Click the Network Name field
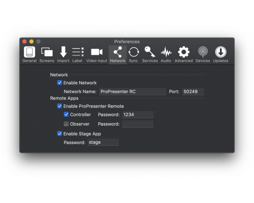This screenshot has width=254, height=203. pos(133,91)
